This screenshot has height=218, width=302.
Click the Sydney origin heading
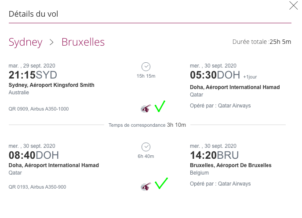point(25,42)
